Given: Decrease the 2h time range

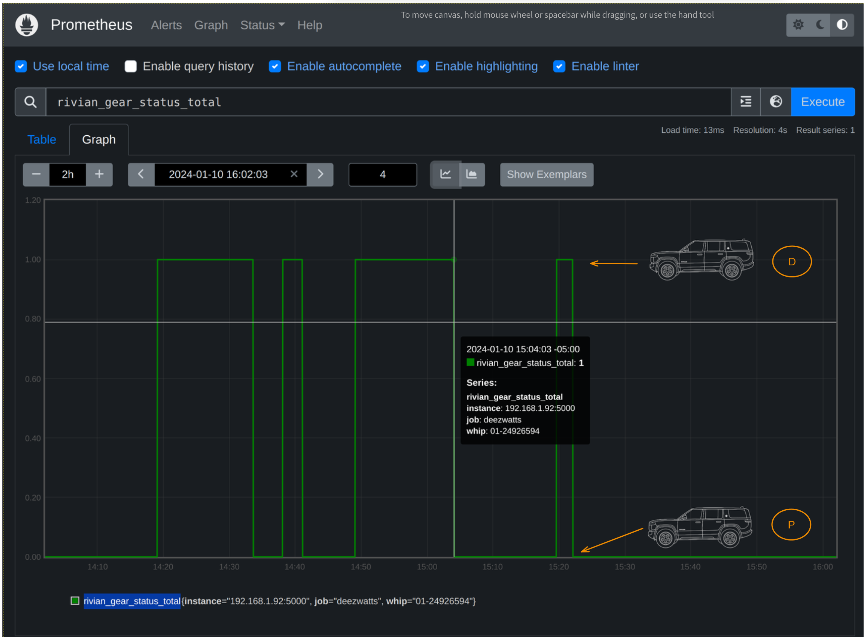Looking at the screenshot, I should point(36,175).
